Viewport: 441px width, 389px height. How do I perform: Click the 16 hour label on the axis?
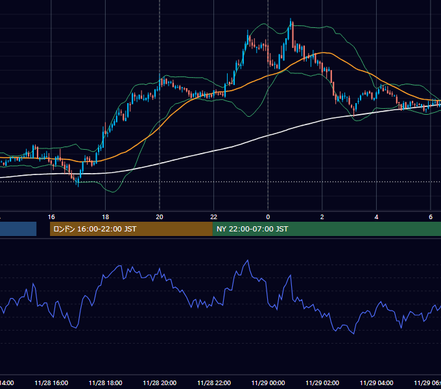(x=51, y=217)
